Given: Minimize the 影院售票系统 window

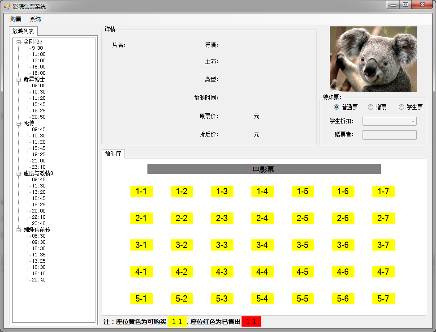Looking at the screenshot, I should pyautogui.click(x=393, y=5).
